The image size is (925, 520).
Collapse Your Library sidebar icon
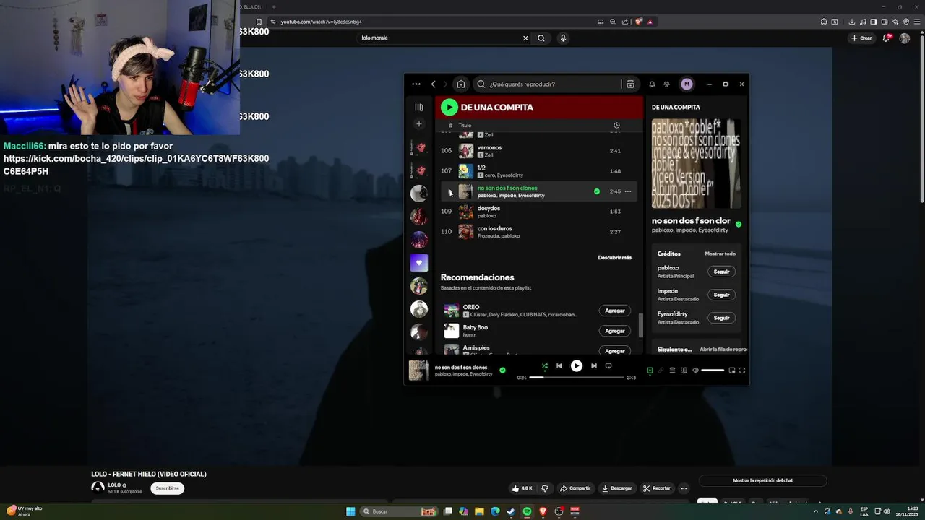tap(418, 108)
